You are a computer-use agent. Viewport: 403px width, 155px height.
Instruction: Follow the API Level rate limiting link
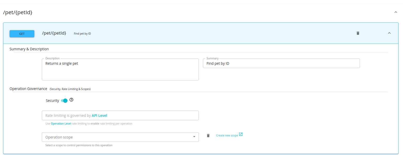click(99, 116)
